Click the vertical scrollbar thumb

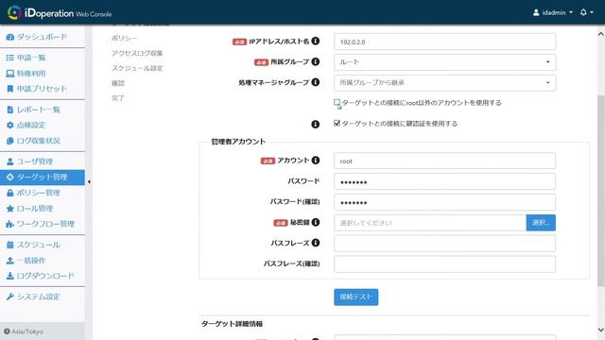click(601, 191)
